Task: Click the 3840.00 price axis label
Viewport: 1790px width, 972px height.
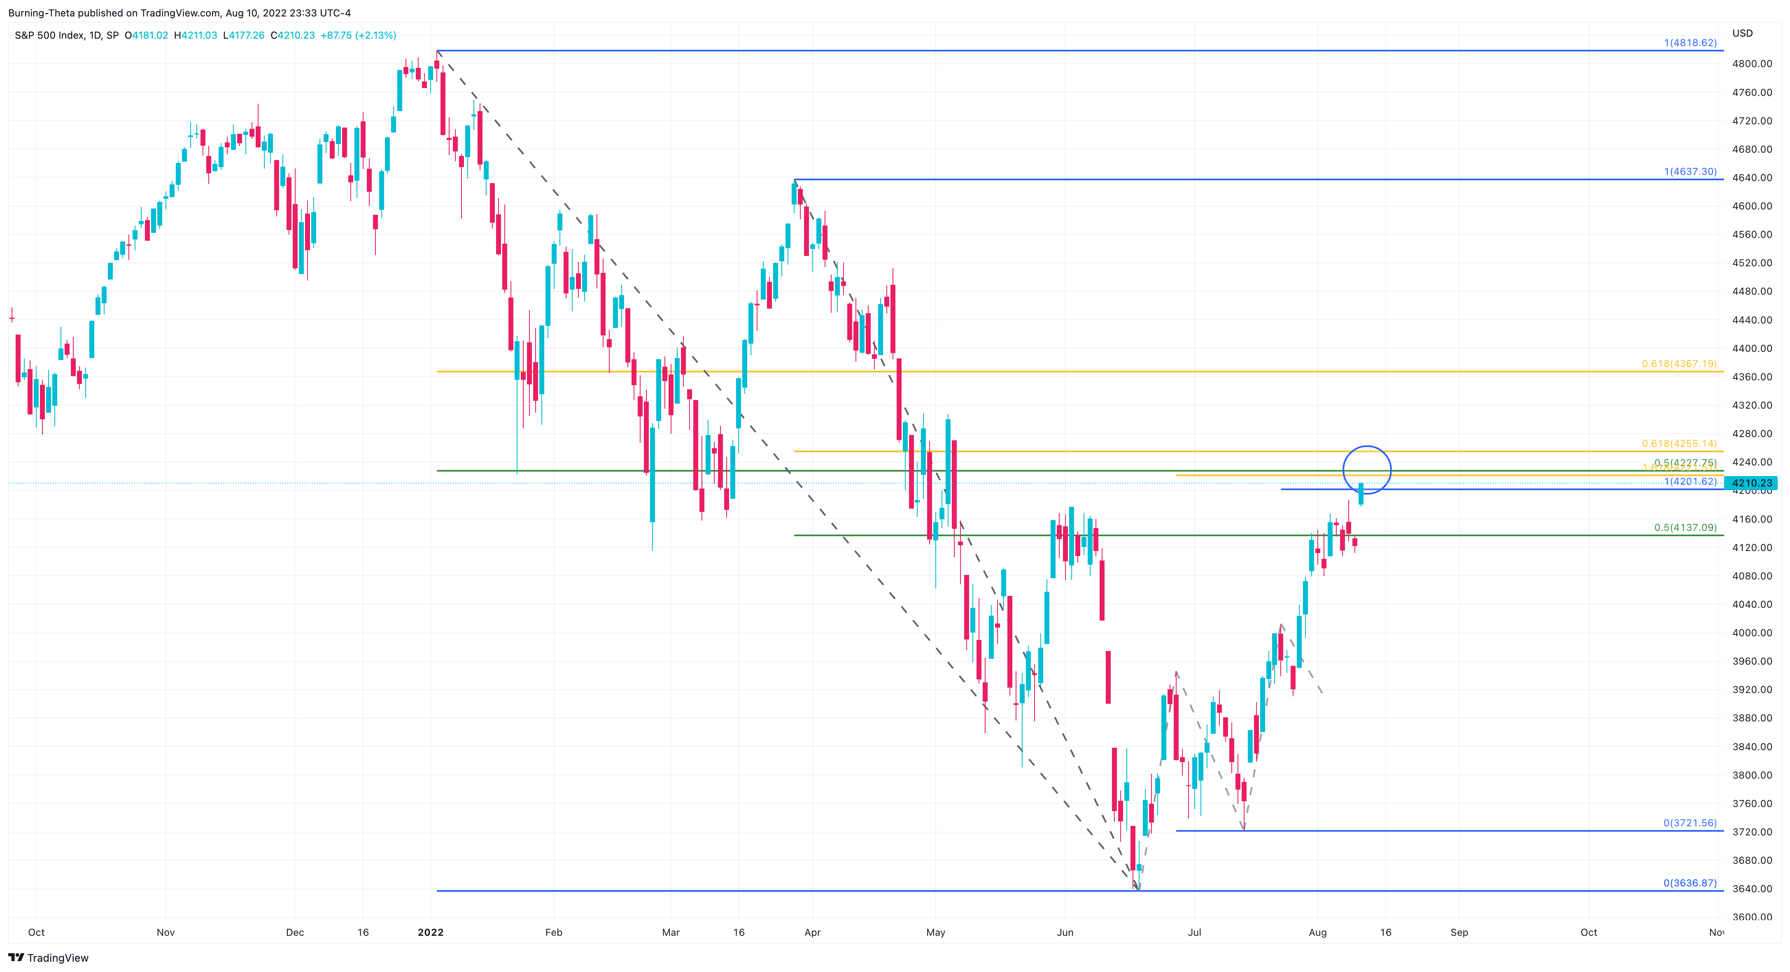Action: click(1752, 746)
